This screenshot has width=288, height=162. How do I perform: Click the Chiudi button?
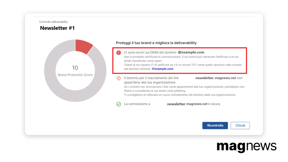[240, 125]
